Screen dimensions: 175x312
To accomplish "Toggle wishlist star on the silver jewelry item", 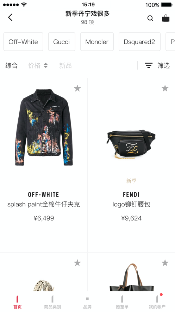I will tap(77, 263).
